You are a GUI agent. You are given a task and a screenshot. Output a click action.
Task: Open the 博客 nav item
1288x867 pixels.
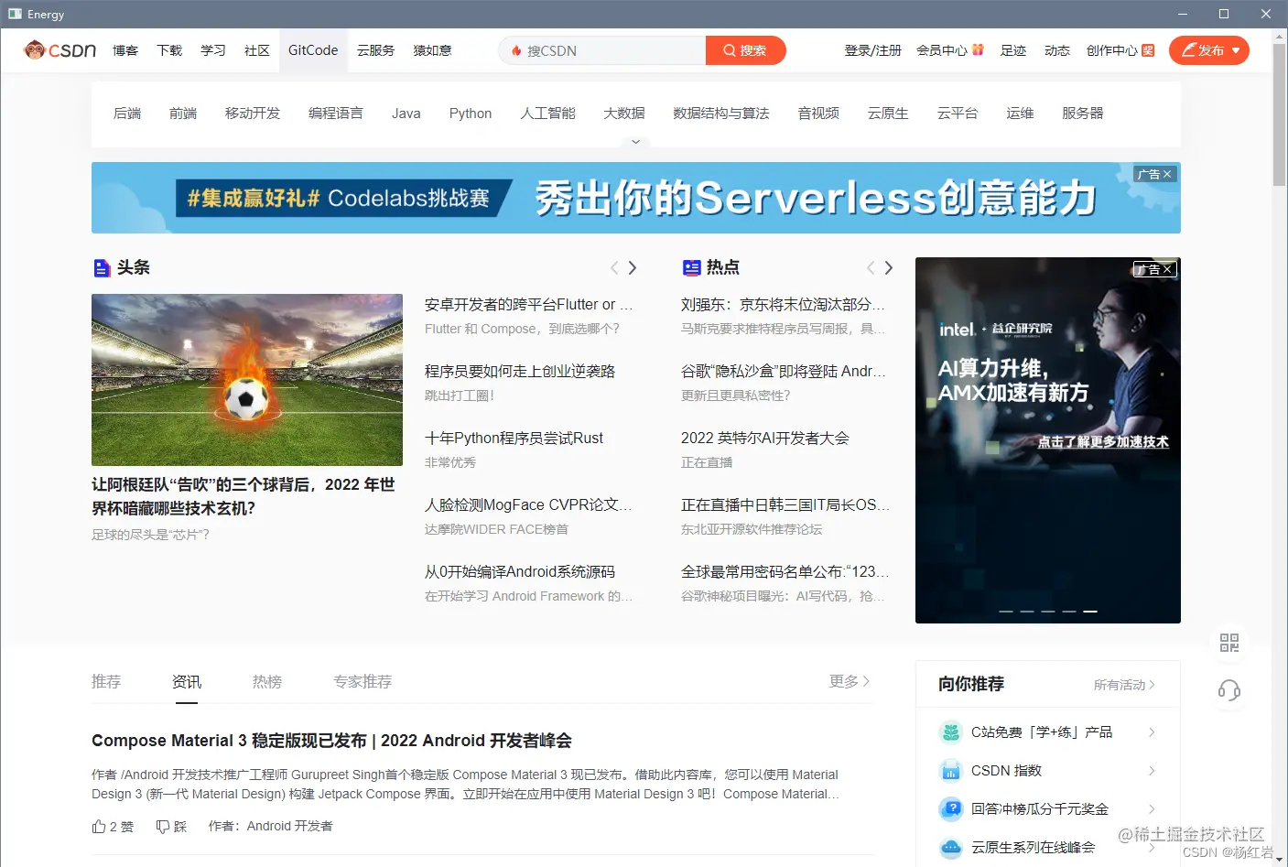[x=125, y=50]
